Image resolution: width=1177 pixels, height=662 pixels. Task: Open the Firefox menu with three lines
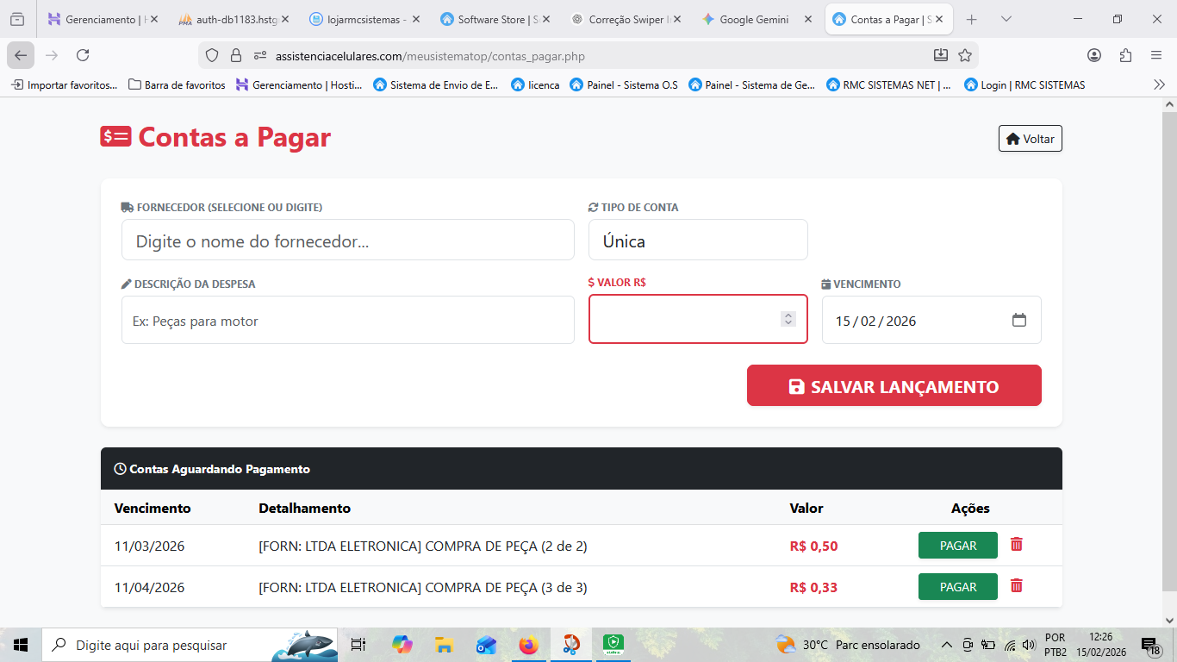(1157, 54)
